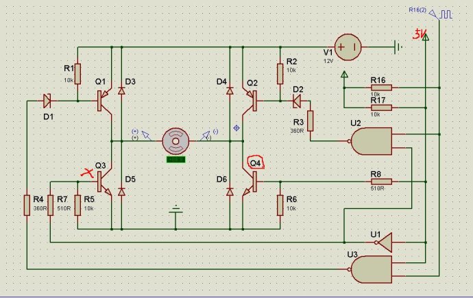The image size is (473, 298).
Task: Click resistor R8 510R body
Action: (381, 182)
